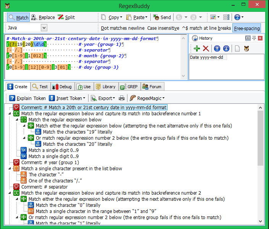Enable Dot matches newline
Screen dimensions: 269x229
click(x=122, y=28)
